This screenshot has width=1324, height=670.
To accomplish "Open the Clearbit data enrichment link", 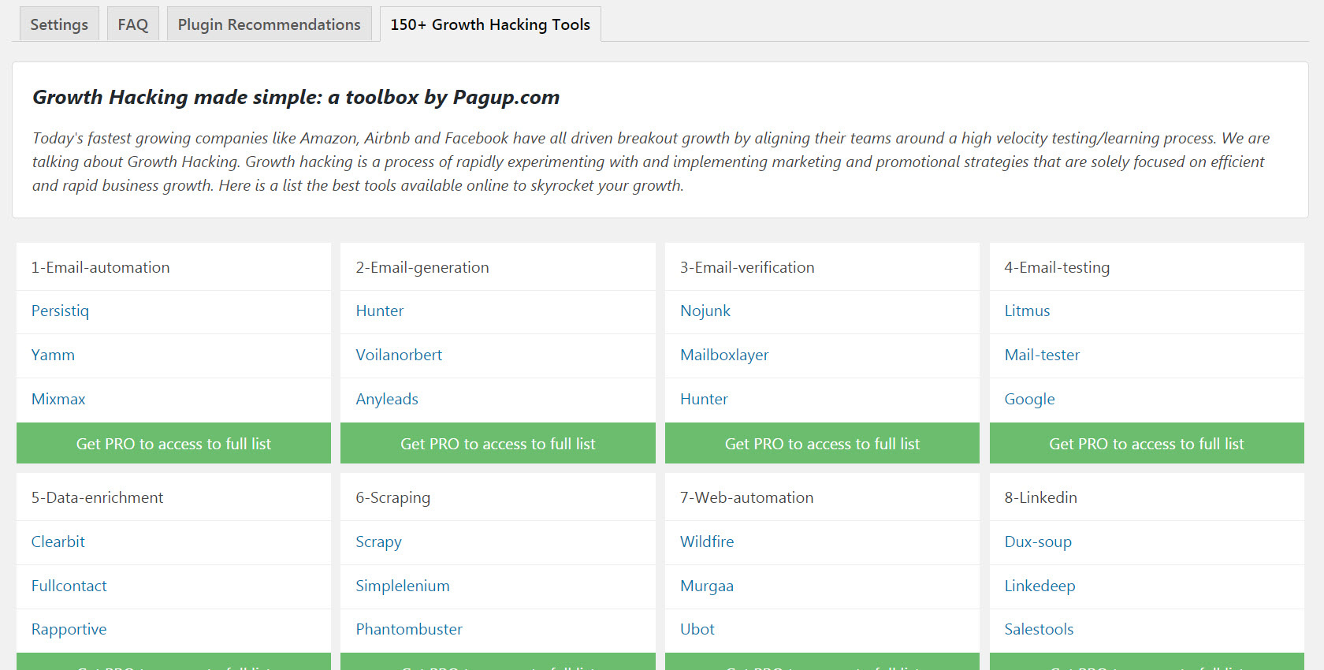I will 58,542.
